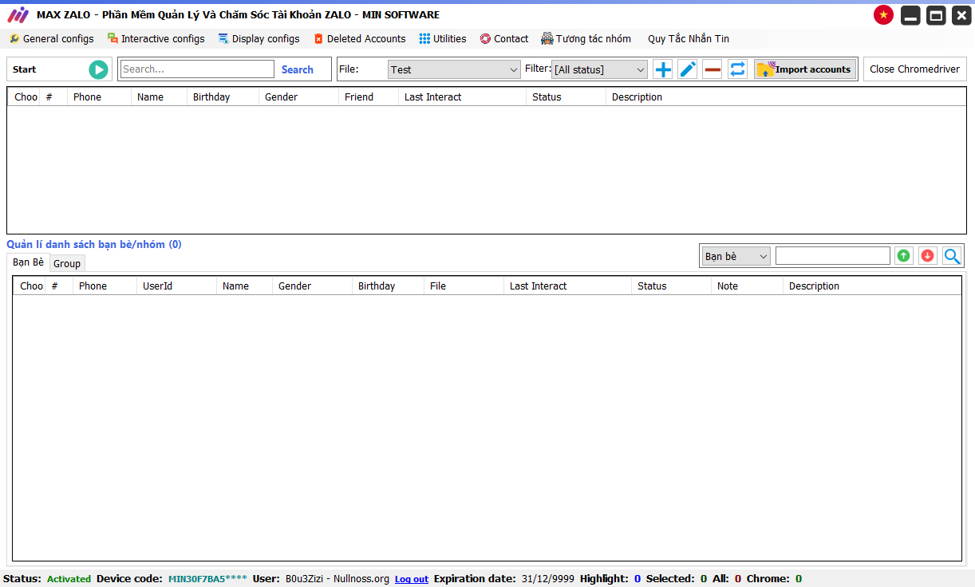Switch to the Bạn Bè tab

[28, 262]
